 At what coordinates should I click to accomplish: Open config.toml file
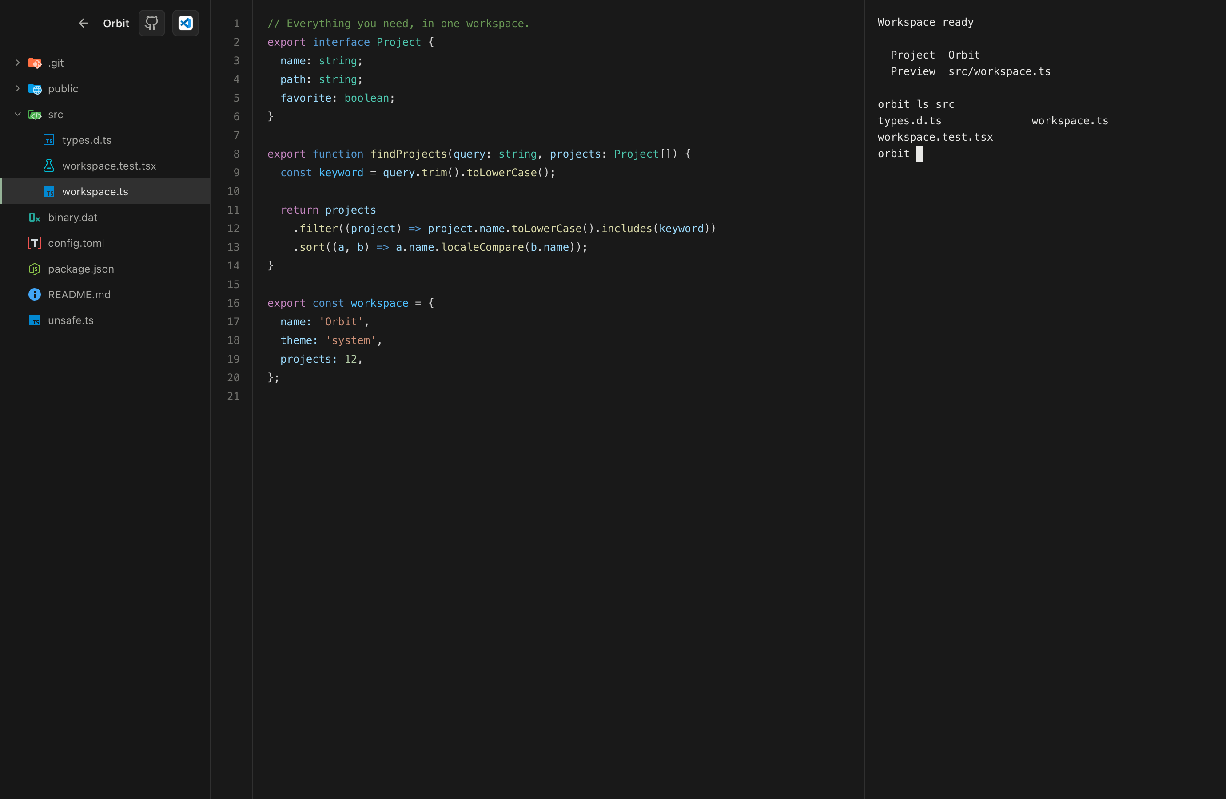pyautogui.click(x=105, y=243)
